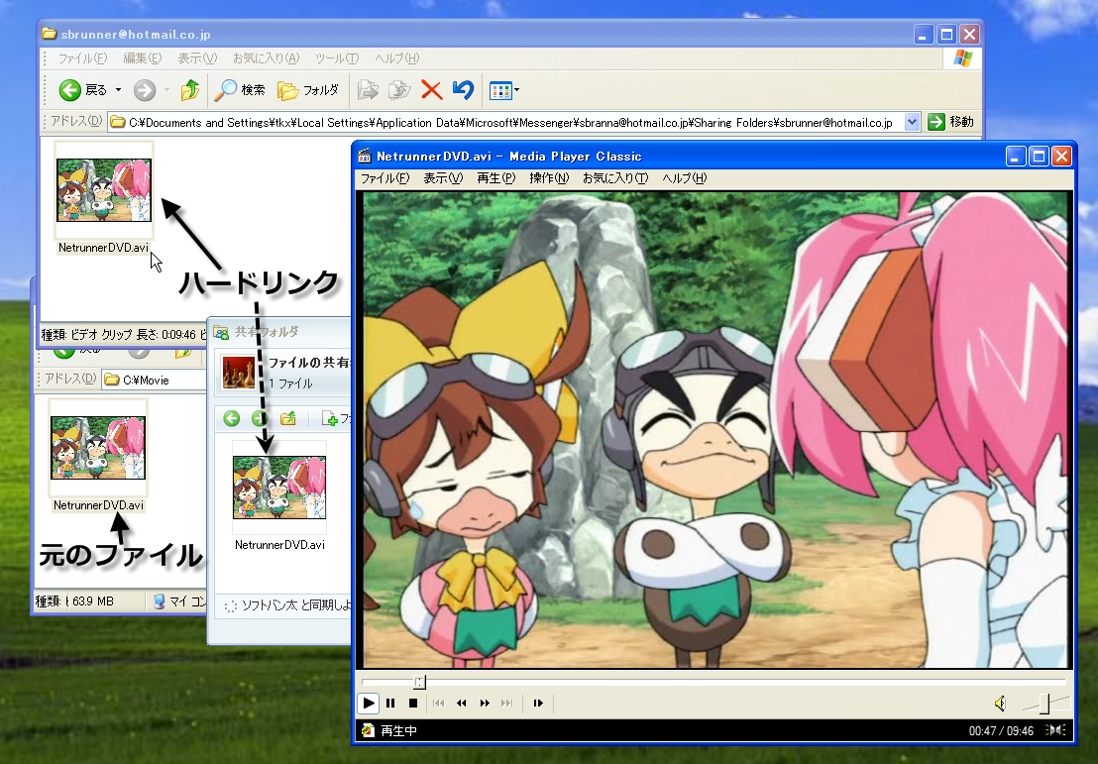Viewport: 1098px width, 764px height.
Task: Click the 00:47 / 09:46 time display
Action: coord(1001,731)
